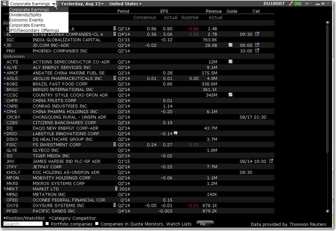
Task: Click the guidance chart icon for JD
Action: [x=230, y=45]
